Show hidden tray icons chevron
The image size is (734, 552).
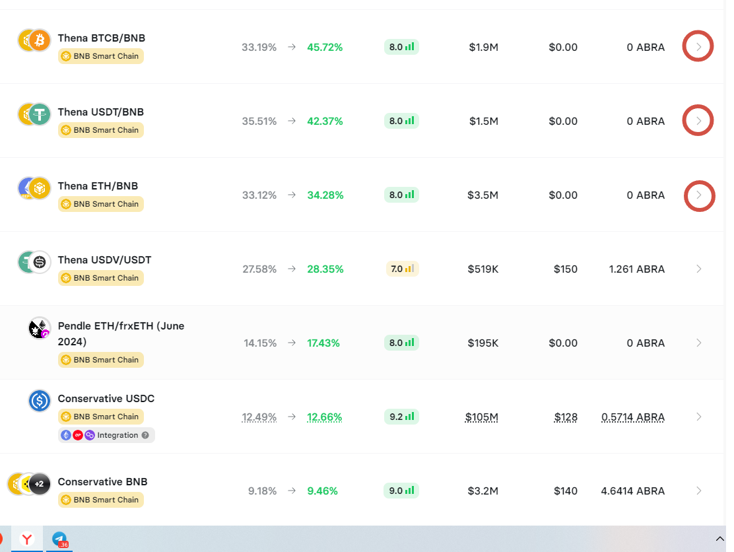[x=720, y=539]
